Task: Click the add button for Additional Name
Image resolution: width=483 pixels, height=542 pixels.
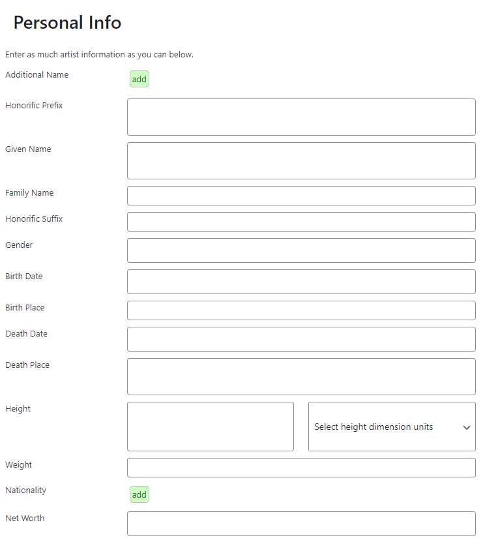Action: coord(139,80)
